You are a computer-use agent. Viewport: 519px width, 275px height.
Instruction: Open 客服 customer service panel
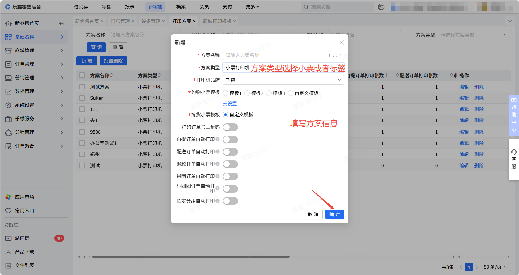pyautogui.click(x=514, y=159)
